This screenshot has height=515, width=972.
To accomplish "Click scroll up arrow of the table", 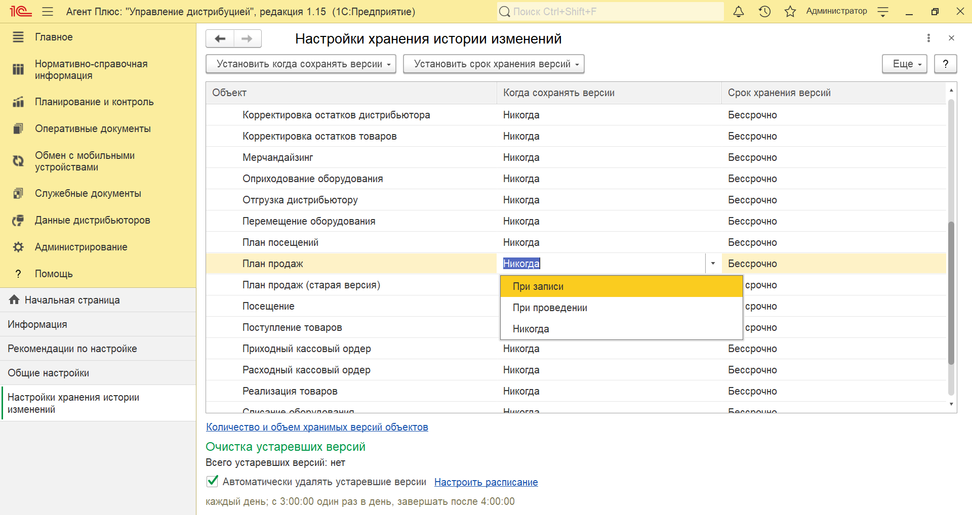I will click(951, 90).
